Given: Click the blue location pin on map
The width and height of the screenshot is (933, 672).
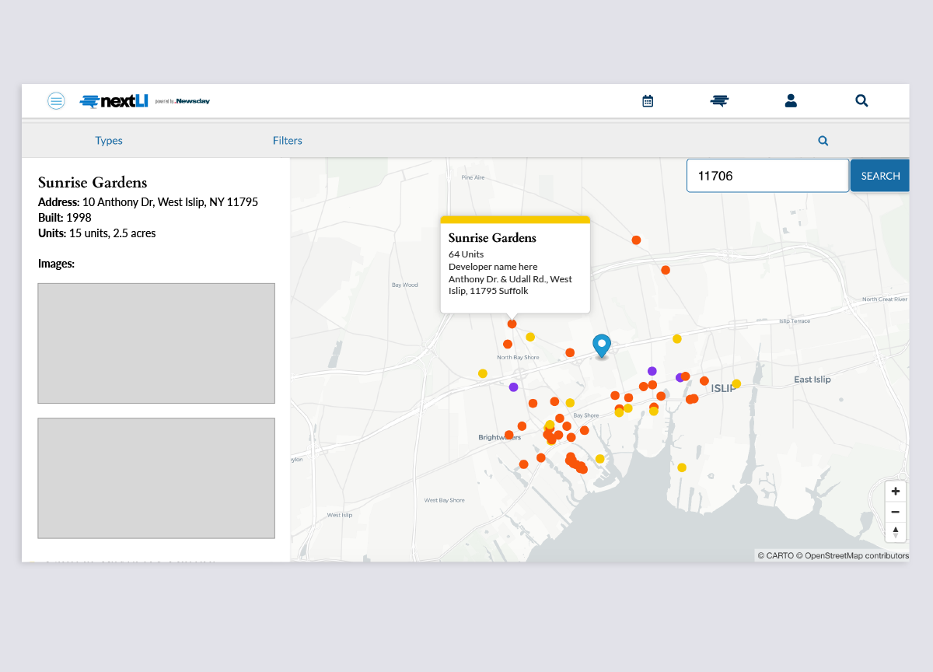Looking at the screenshot, I should point(601,345).
